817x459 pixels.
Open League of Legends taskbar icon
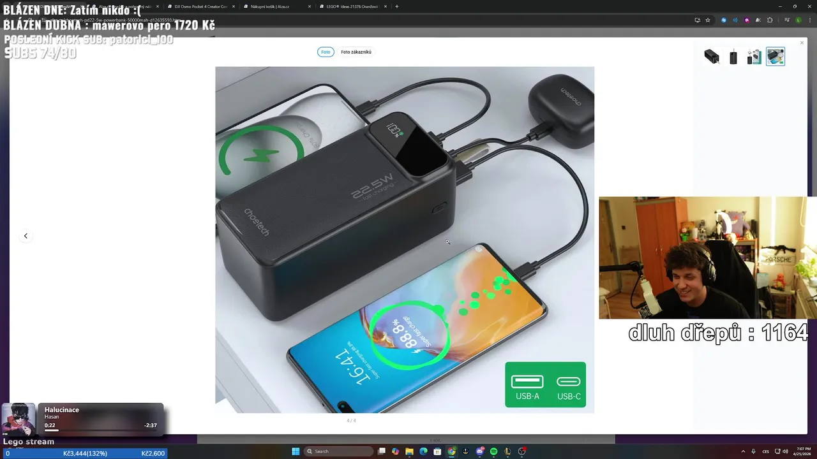click(507, 451)
